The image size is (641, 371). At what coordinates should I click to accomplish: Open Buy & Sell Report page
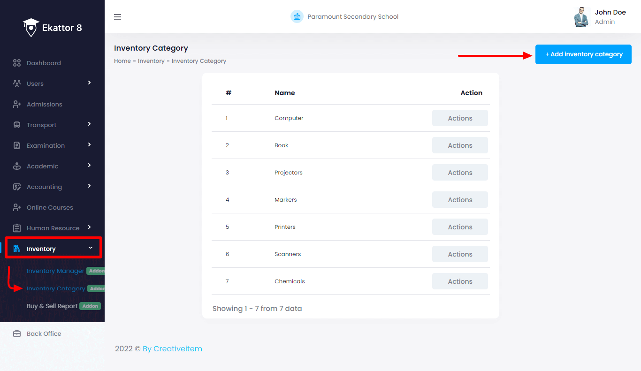pos(52,306)
